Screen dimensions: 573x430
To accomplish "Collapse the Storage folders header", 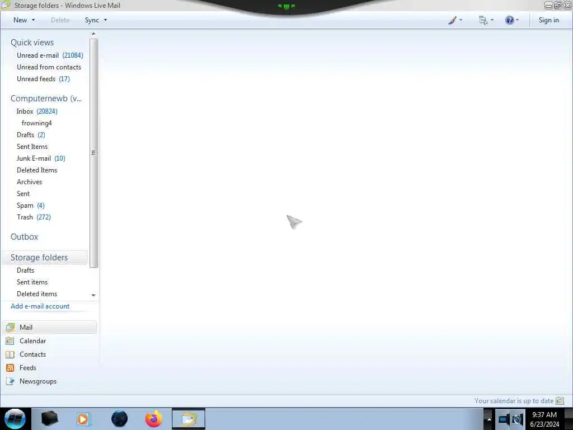I will pos(39,258).
